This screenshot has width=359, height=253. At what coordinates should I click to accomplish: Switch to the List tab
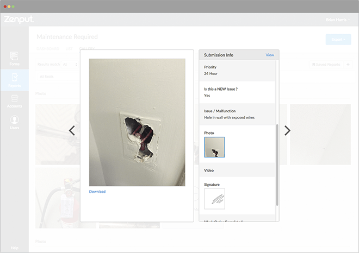(69, 49)
